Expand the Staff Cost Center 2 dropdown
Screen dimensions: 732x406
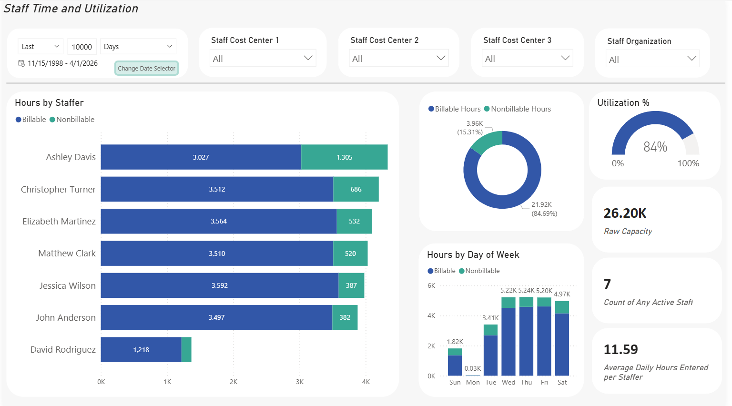[x=399, y=59]
